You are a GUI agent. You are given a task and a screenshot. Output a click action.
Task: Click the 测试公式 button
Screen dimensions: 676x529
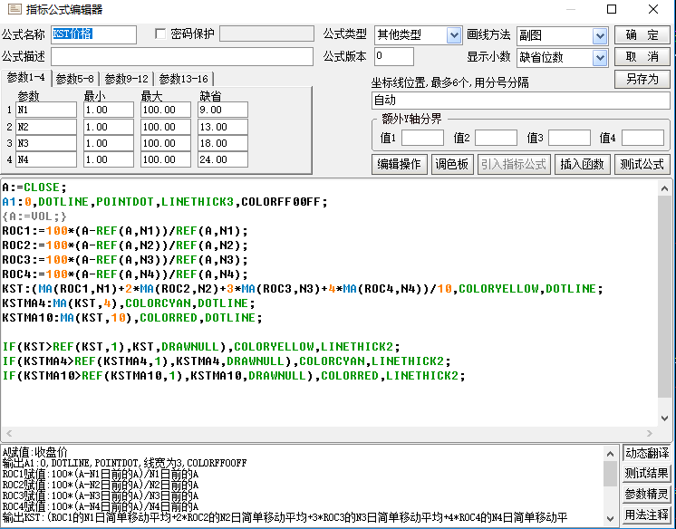(642, 164)
